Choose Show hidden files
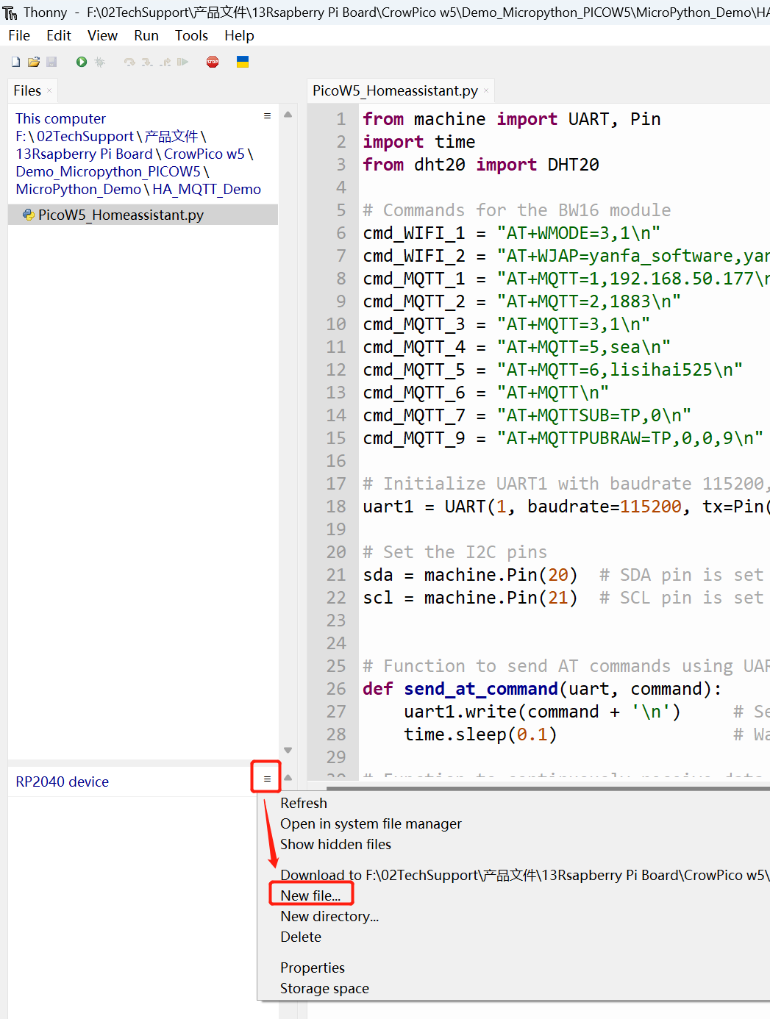The height and width of the screenshot is (1019, 770). coord(335,844)
